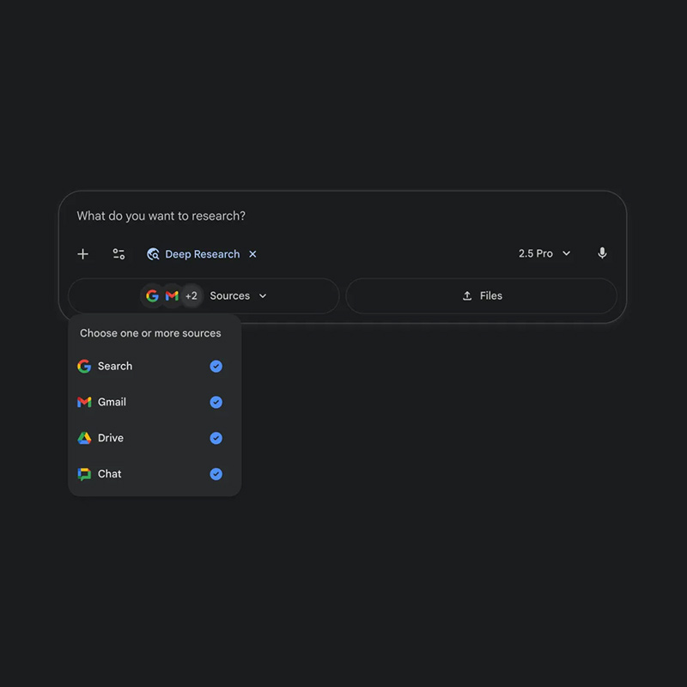Click 'Choose one or more sources' heading
Screen dimensions: 687x687
[150, 333]
